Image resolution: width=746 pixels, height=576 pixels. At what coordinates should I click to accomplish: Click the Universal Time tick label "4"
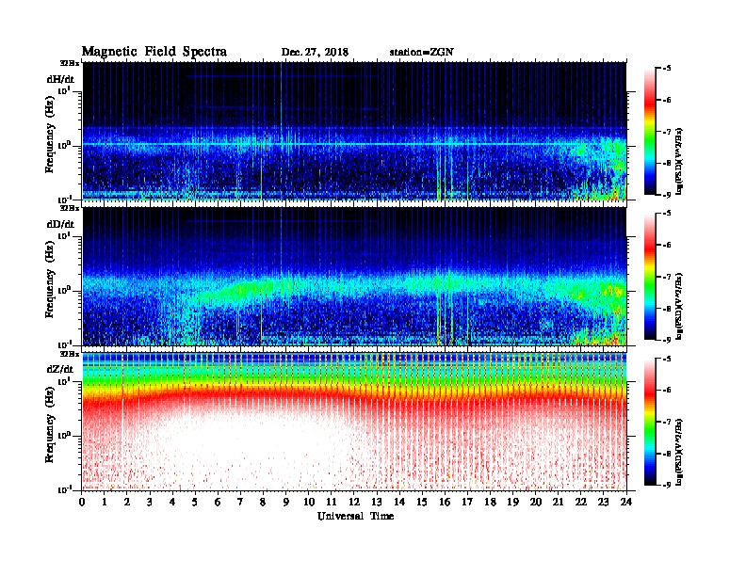click(x=172, y=502)
